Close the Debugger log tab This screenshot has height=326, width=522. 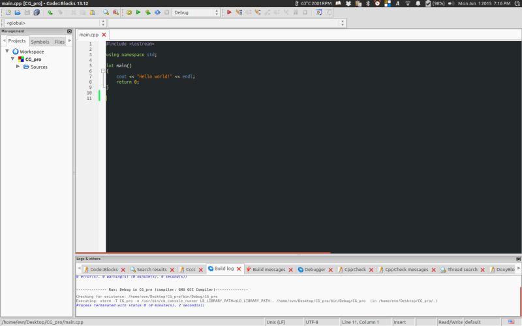(x=331, y=270)
